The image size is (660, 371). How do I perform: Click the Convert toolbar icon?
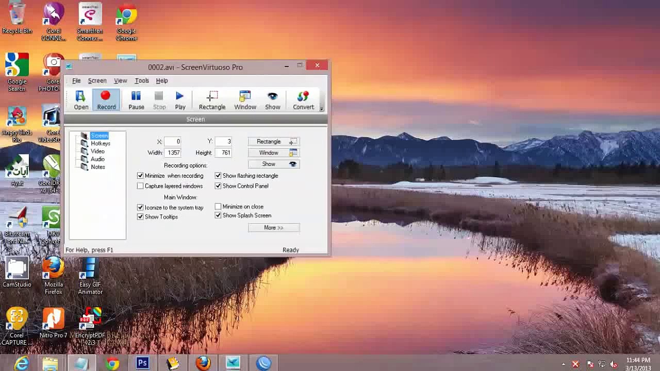pyautogui.click(x=303, y=100)
